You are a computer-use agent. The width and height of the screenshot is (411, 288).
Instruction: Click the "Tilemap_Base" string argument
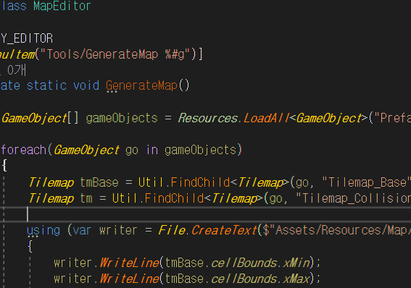366,182
